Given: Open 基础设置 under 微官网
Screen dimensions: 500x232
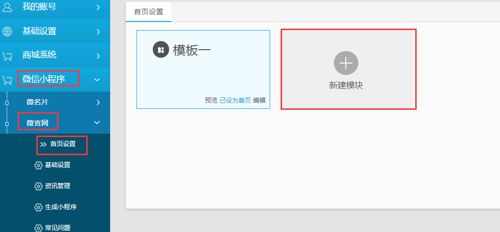Looking at the screenshot, I should (x=58, y=165).
